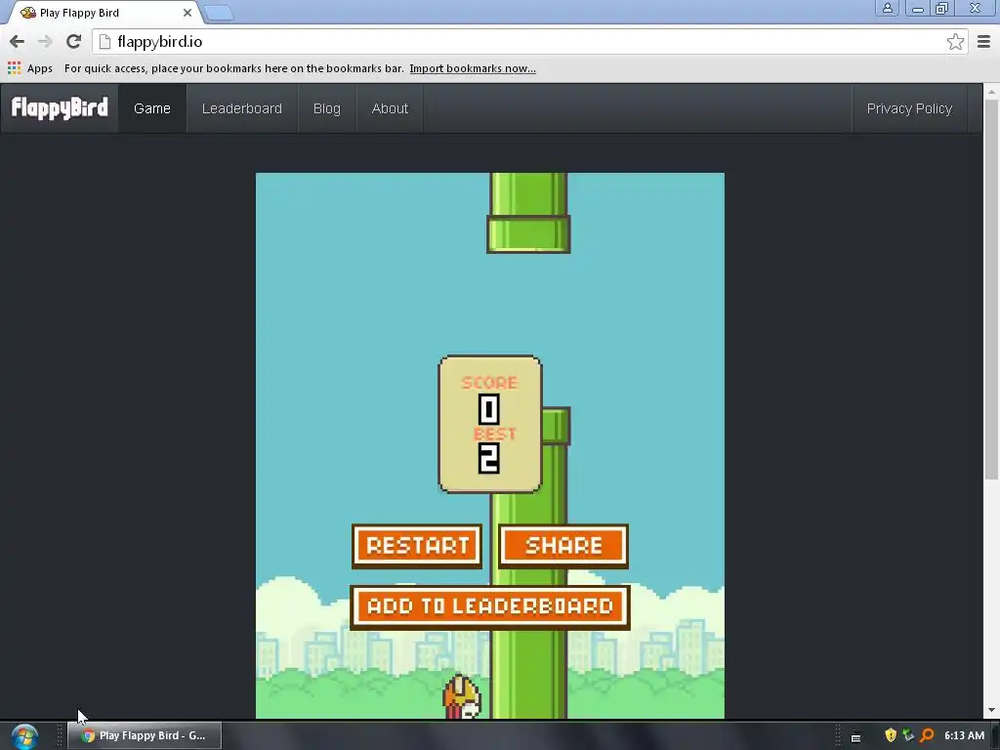Click Import bookmarks now link

(x=473, y=68)
